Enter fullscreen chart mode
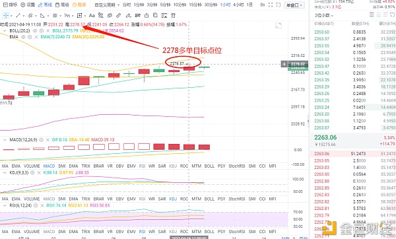 [271, 5]
